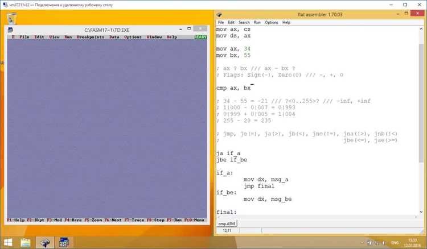Viewport: 427px width, 249px height.
Task: Click the editor scroll down arrow
Action: tap(421, 211)
